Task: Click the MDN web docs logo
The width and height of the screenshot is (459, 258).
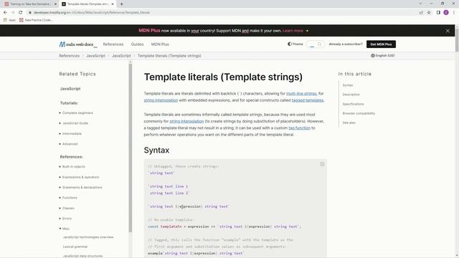Action: (x=77, y=44)
